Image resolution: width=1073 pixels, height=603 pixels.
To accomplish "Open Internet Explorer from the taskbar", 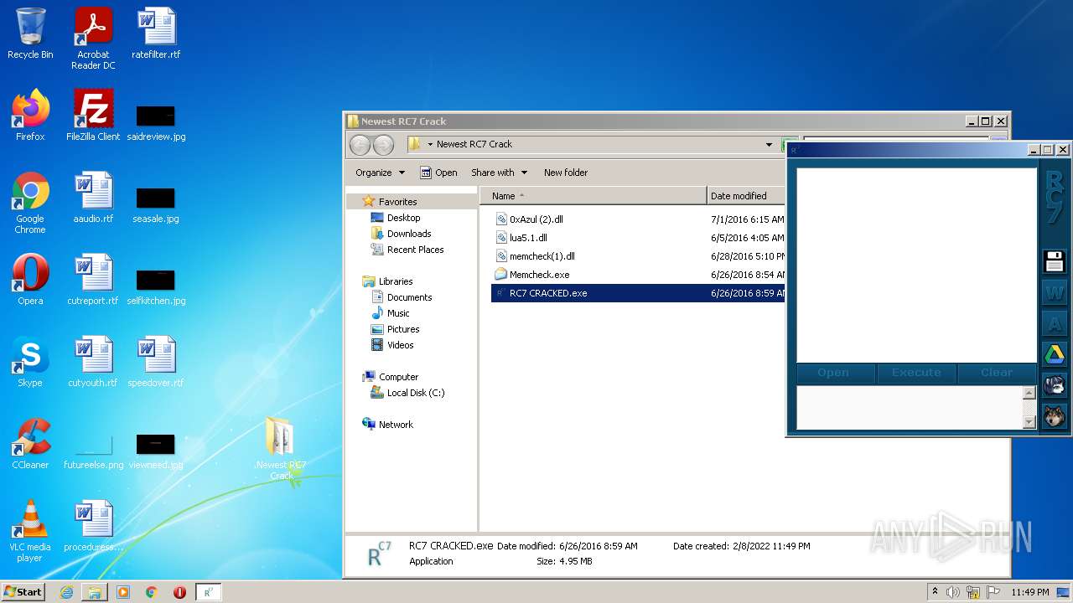I will [66, 592].
